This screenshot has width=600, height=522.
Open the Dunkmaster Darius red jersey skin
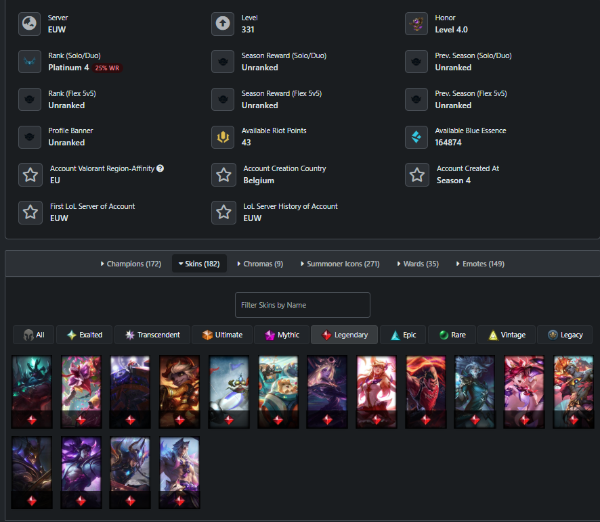(425, 391)
